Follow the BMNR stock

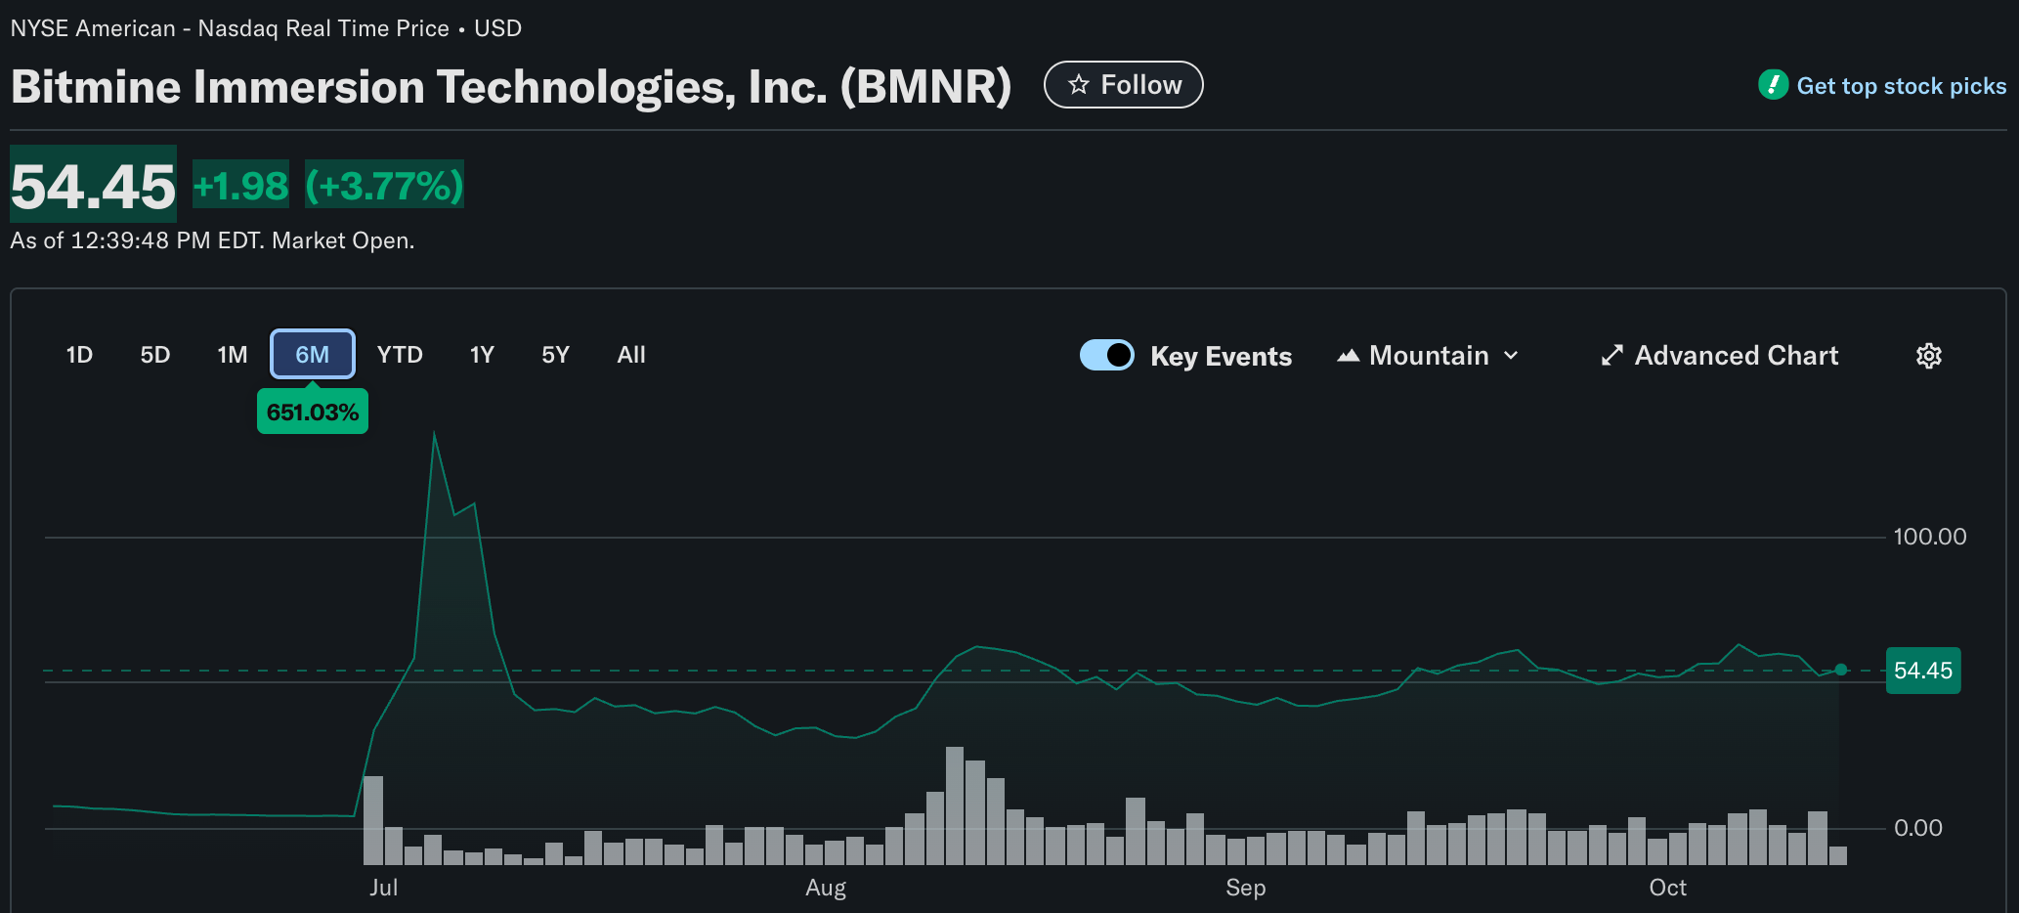[1123, 85]
